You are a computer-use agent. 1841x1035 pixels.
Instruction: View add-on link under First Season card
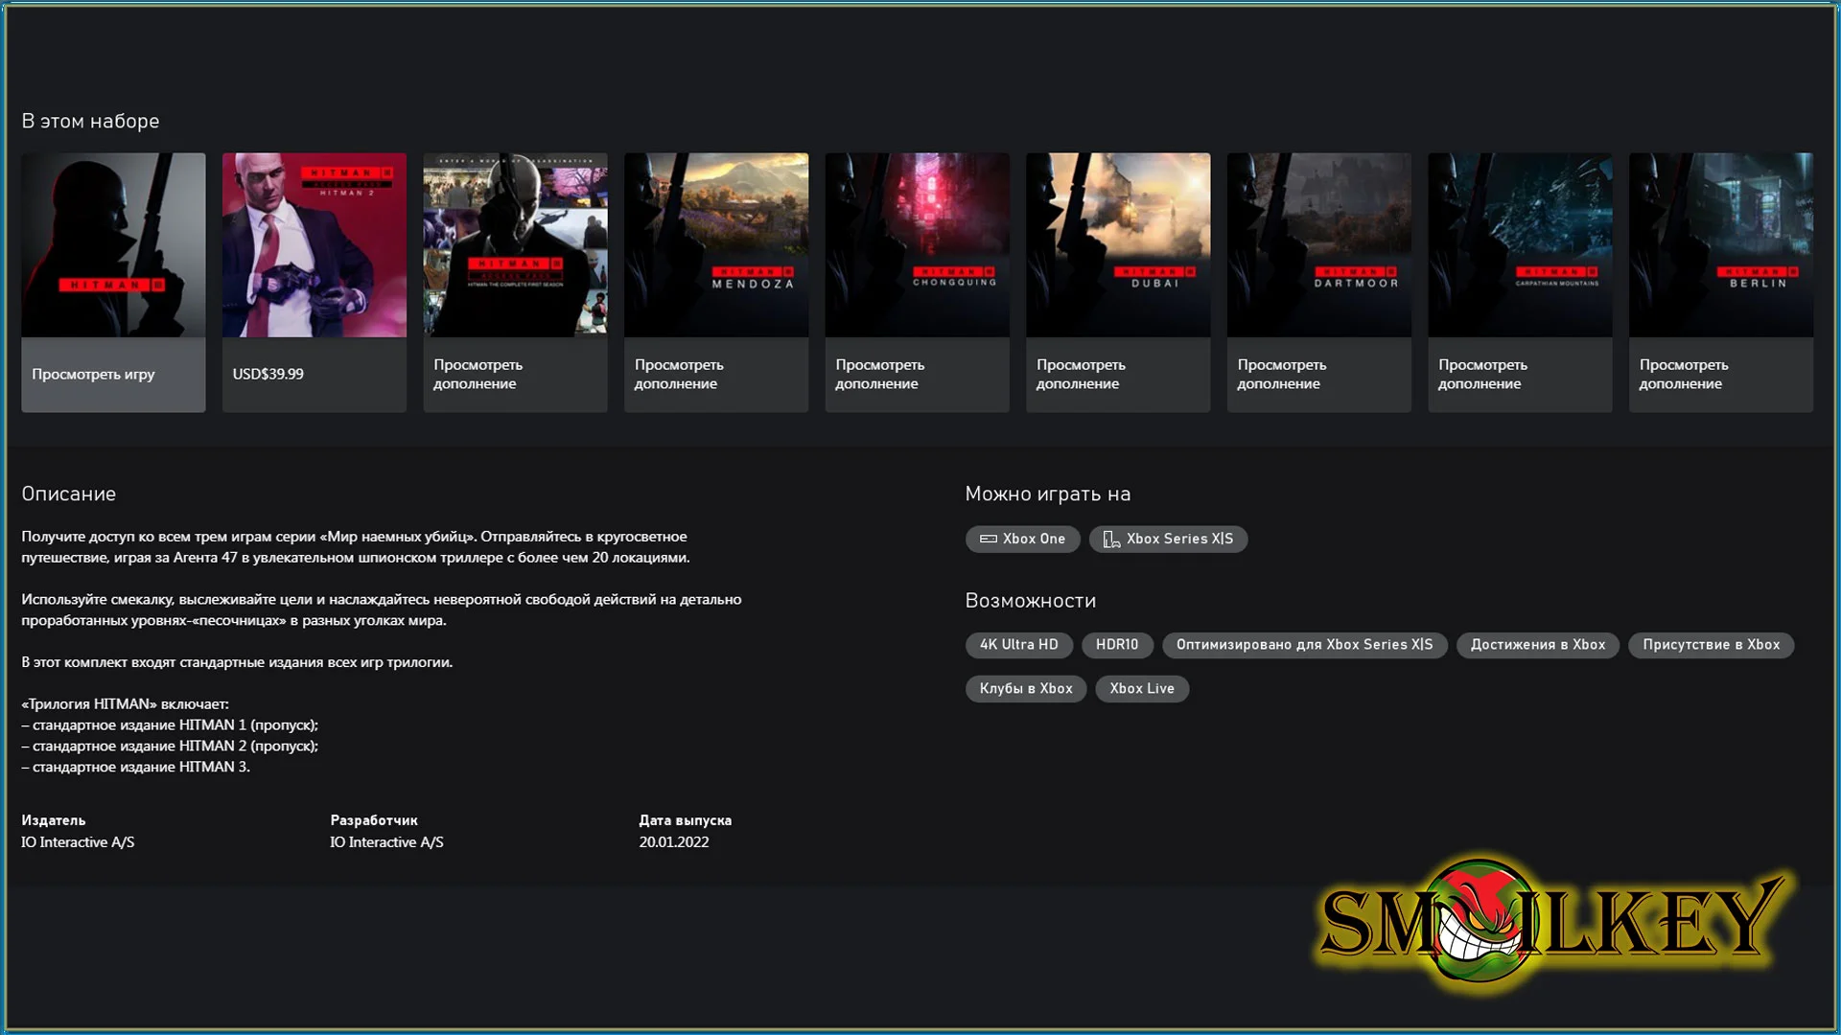[x=478, y=374]
